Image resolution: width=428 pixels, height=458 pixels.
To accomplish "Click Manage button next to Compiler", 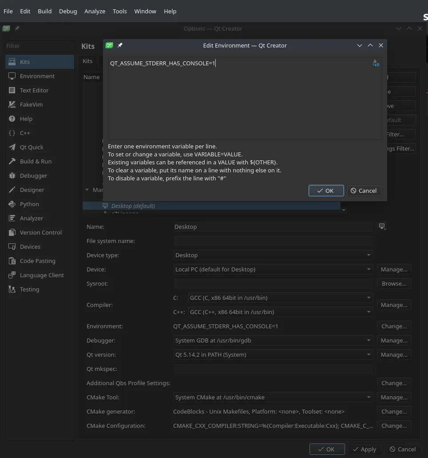I will (394, 305).
